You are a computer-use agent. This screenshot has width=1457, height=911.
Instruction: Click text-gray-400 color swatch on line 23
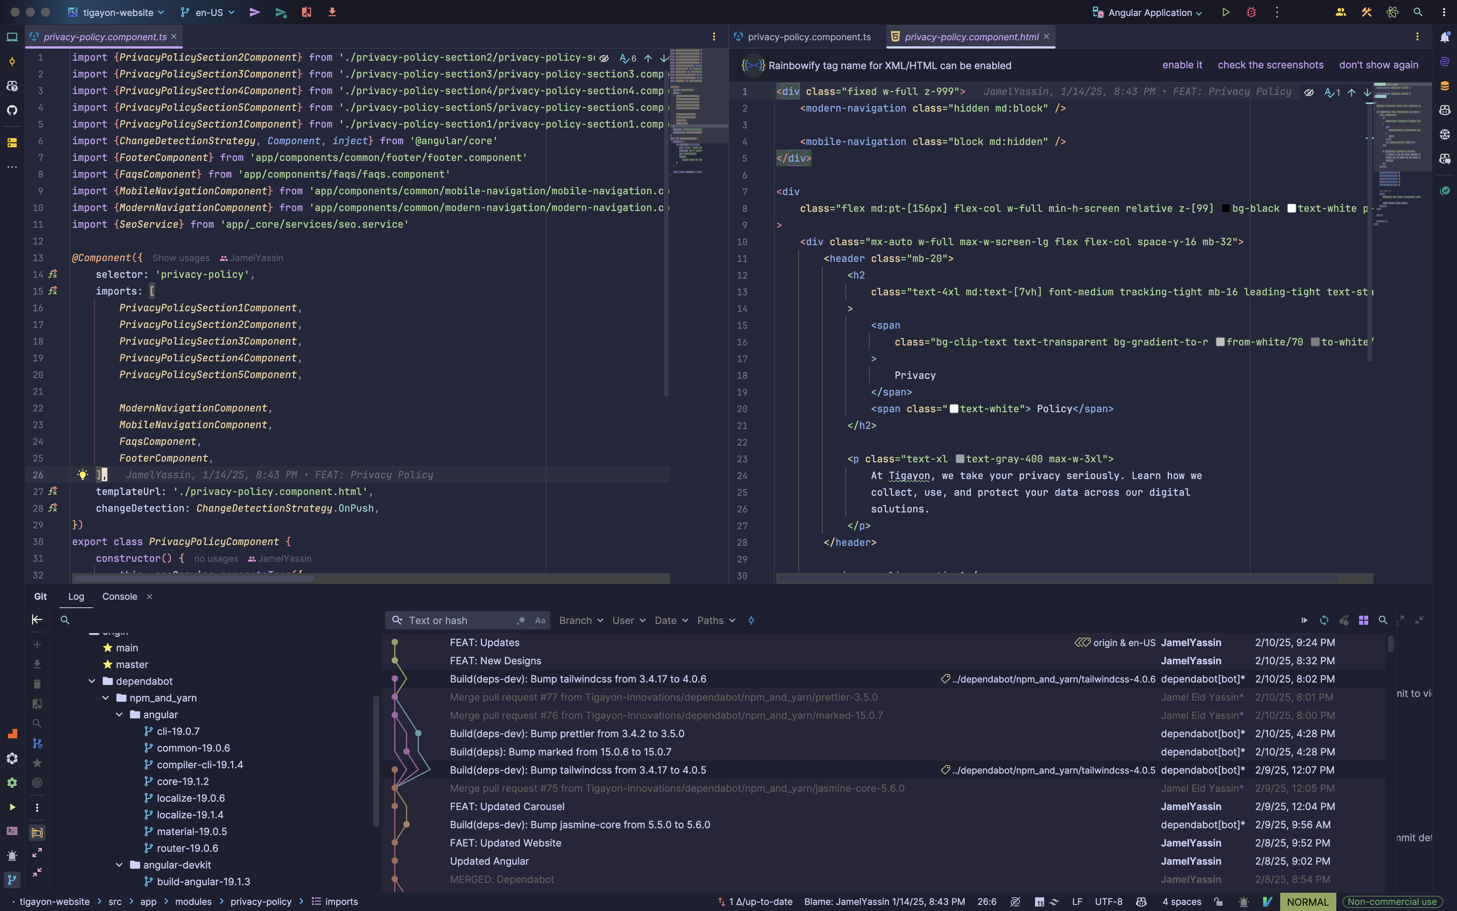click(960, 459)
